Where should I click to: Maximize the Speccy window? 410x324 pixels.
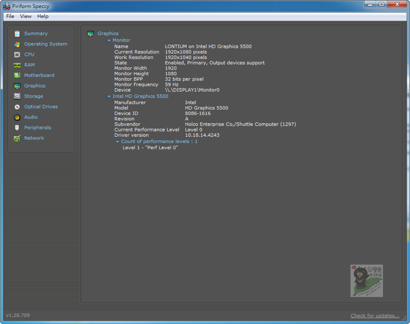(382, 5)
